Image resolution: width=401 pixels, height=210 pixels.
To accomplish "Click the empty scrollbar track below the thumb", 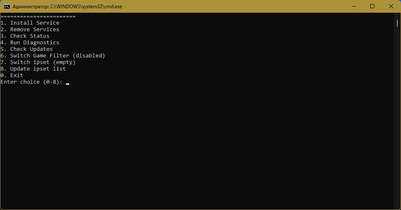I will [397, 118].
